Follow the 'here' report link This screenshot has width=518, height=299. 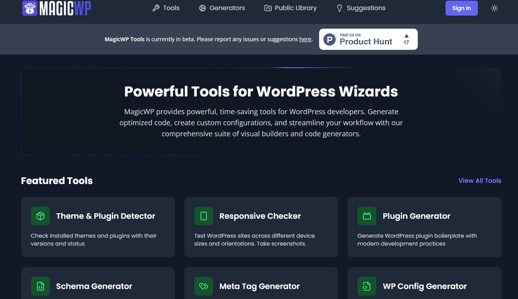tap(305, 39)
